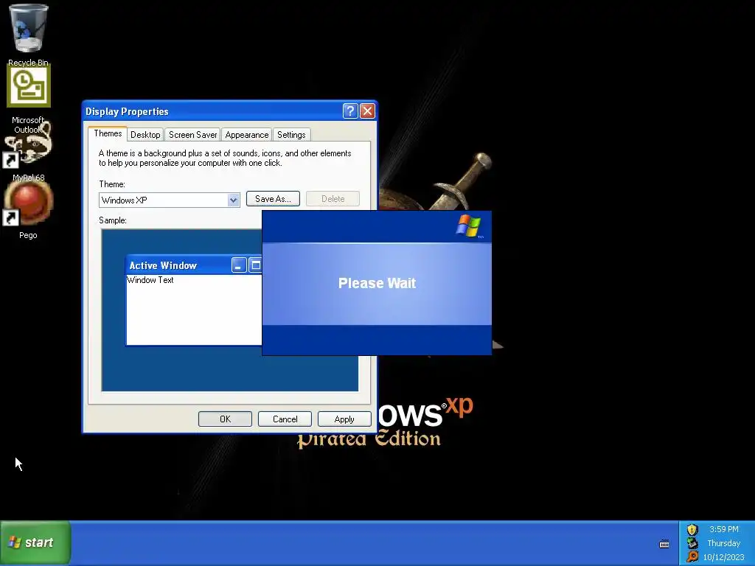The width and height of the screenshot is (755, 566).
Task: Click the Save As... button
Action: click(273, 199)
